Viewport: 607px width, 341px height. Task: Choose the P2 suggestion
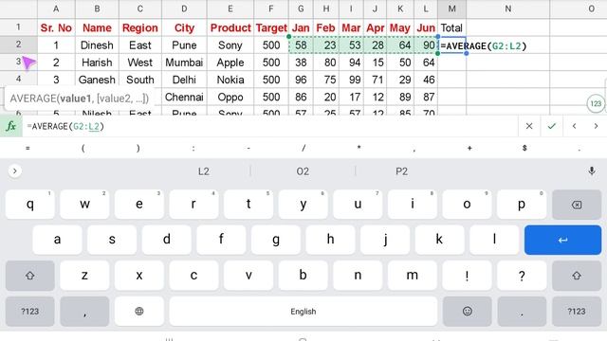[401, 171]
